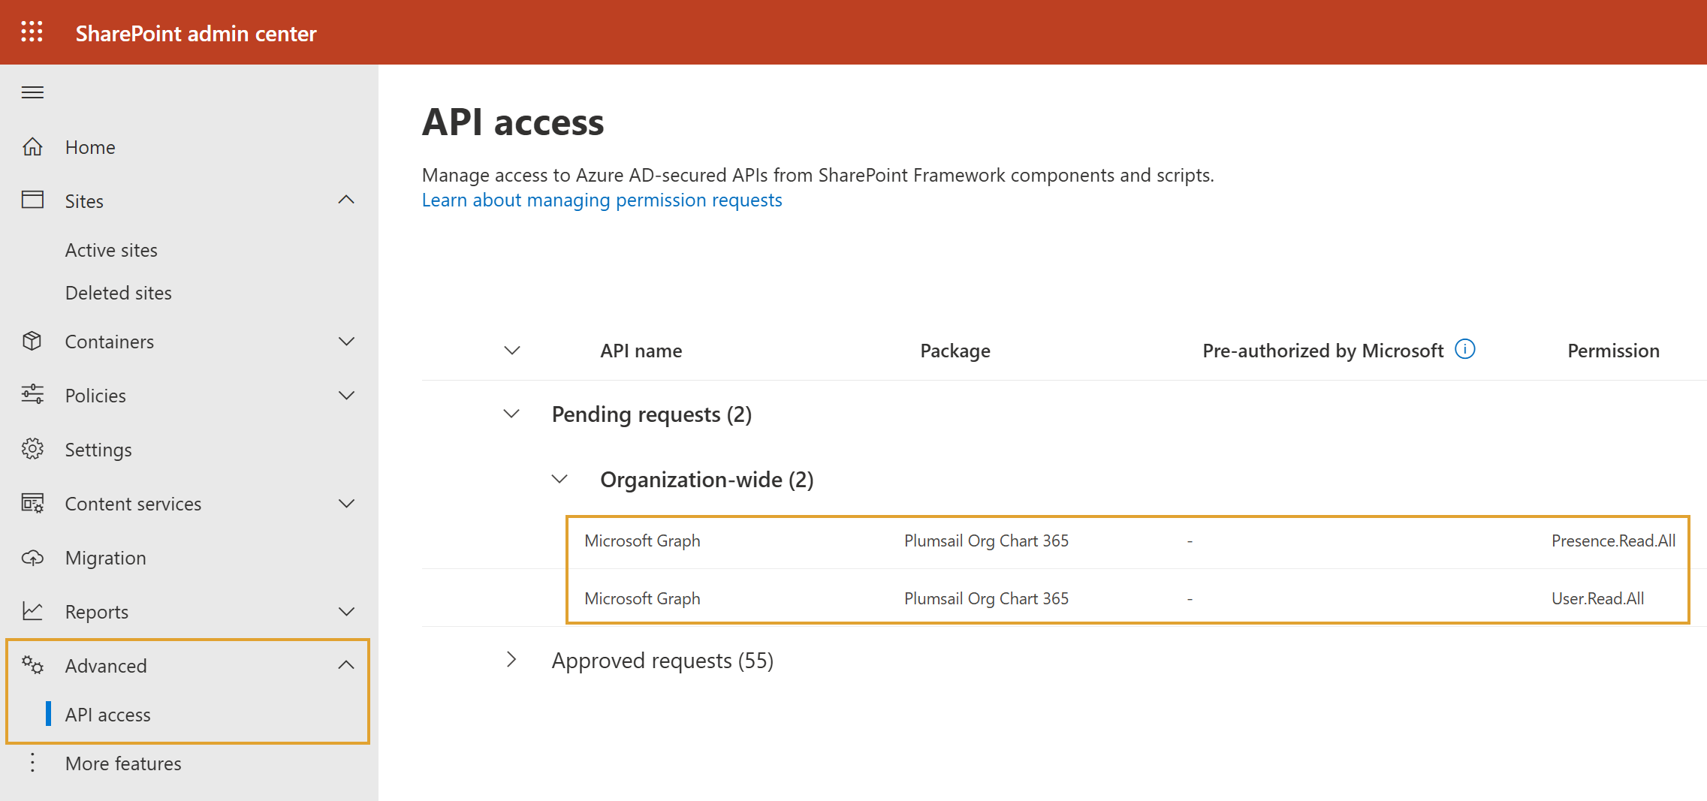
Task: Click the Presence.Read.All permission cell
Action: (1613, 541)
